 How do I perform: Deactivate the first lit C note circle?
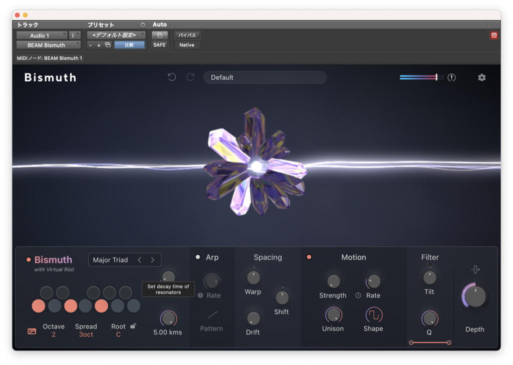tap(39, 306)
